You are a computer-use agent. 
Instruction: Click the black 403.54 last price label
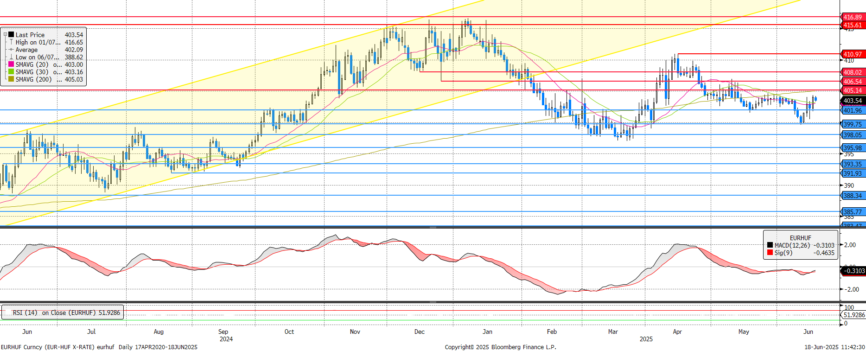(x=853, y=101)
